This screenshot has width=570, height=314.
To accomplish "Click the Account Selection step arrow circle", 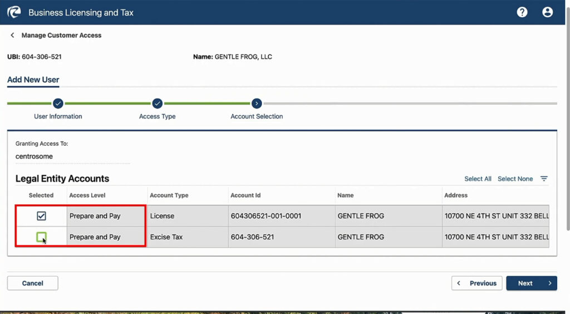I will tap(256, 103).
